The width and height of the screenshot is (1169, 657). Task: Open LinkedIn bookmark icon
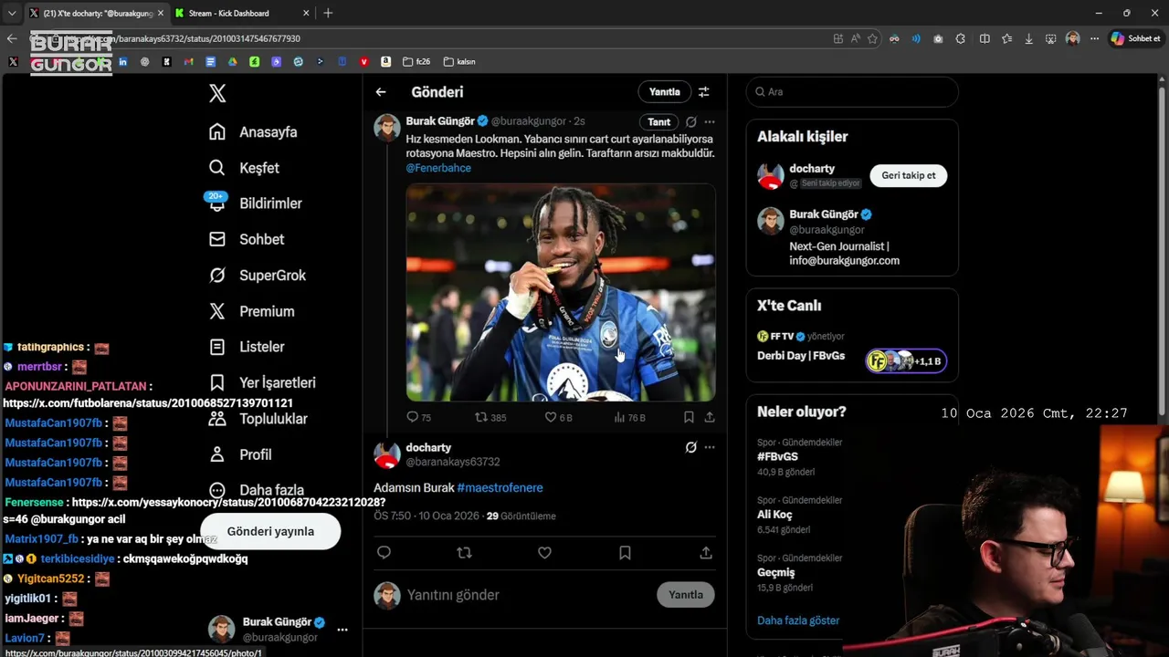click(x=122, y=62)
